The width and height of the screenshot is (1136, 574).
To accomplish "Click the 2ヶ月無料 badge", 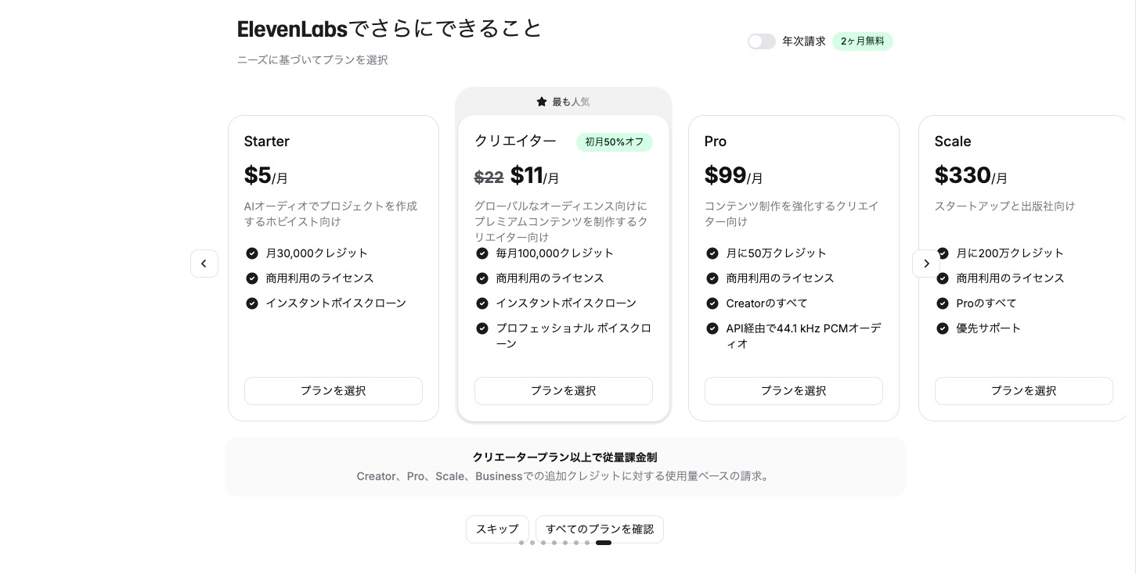I will (x=863, y=41).
